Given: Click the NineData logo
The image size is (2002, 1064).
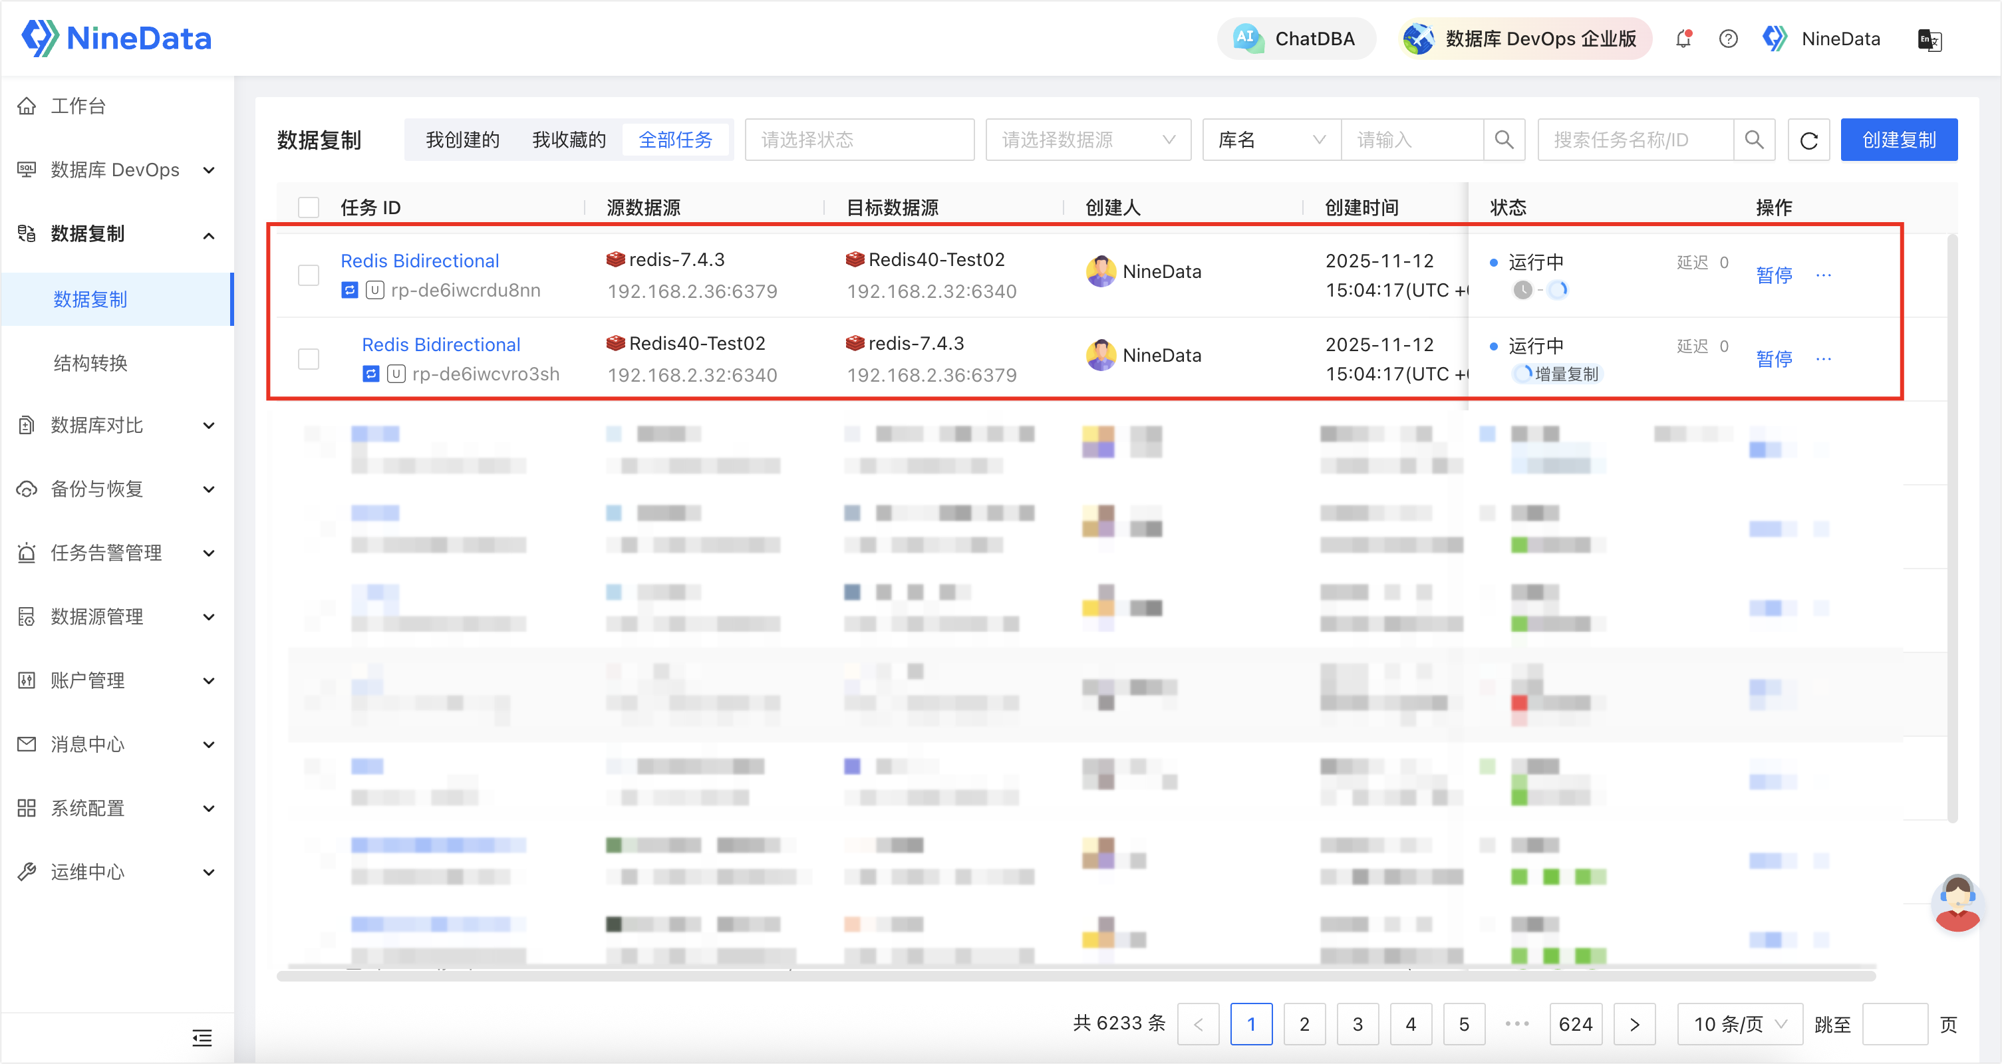Looking at the screenshot, I should click(x=116, y=38).
